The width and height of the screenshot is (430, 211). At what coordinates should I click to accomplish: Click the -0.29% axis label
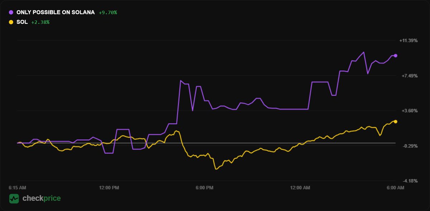tap(411, 146)
